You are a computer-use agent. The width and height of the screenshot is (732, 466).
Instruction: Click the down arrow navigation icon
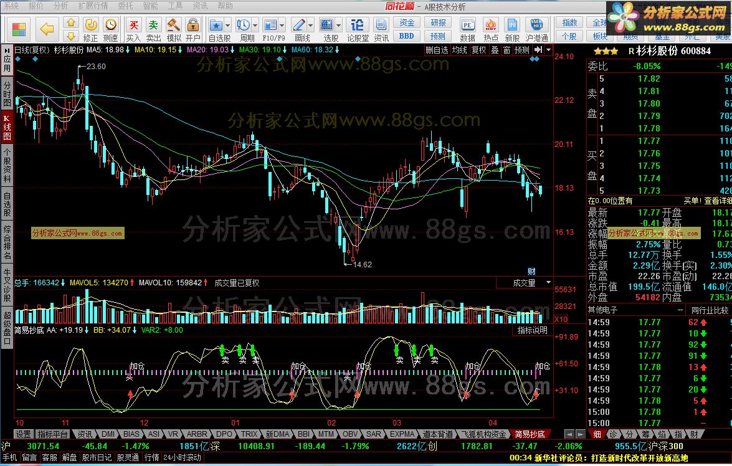70,36
